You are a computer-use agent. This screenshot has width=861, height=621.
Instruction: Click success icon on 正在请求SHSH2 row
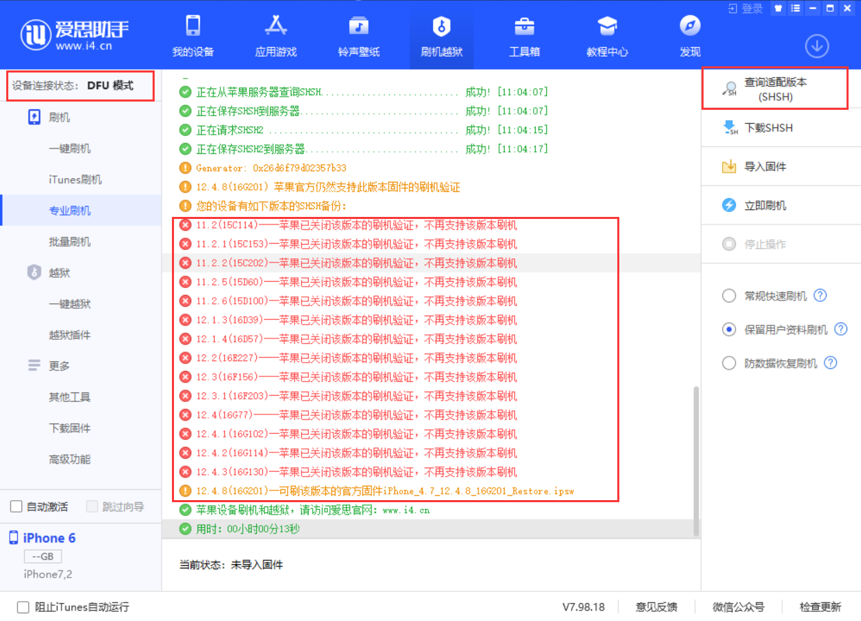click(x=185, y=130)
